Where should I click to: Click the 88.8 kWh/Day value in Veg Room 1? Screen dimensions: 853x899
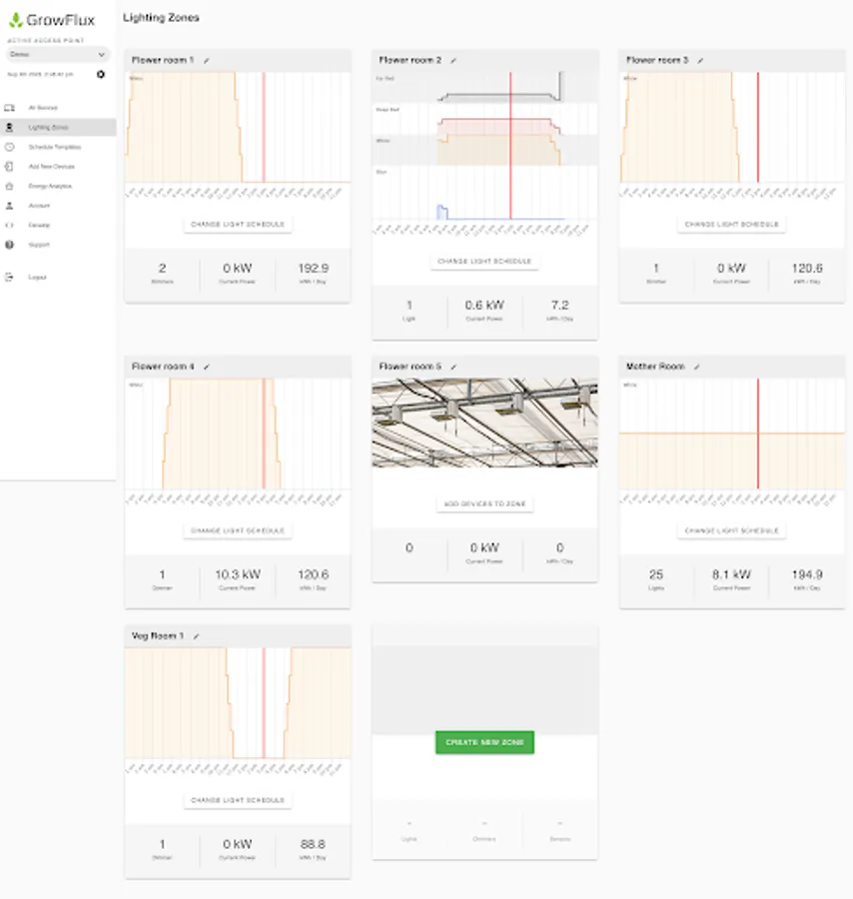313,844
